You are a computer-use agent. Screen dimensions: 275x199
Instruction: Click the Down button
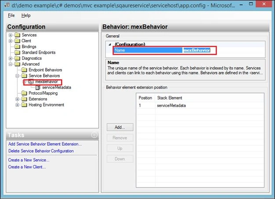tap(120, 159)
